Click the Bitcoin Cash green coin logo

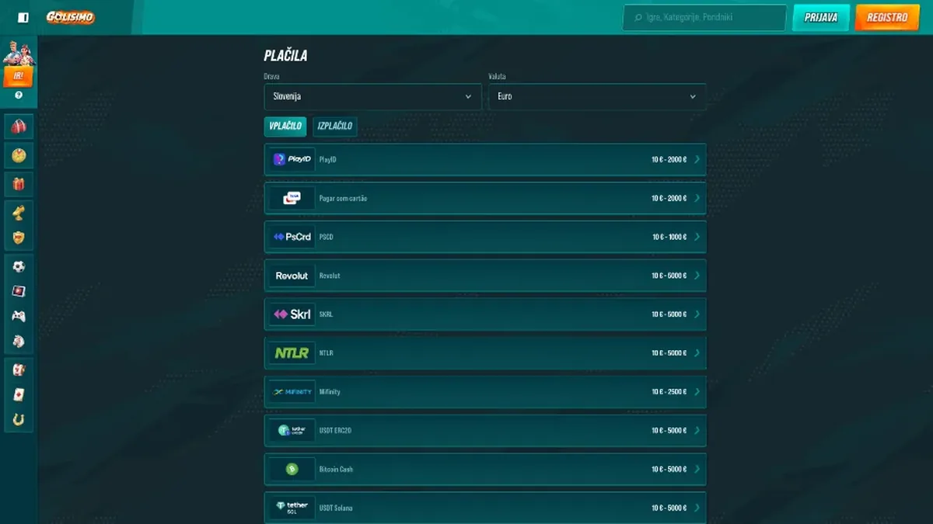point(292,470)
